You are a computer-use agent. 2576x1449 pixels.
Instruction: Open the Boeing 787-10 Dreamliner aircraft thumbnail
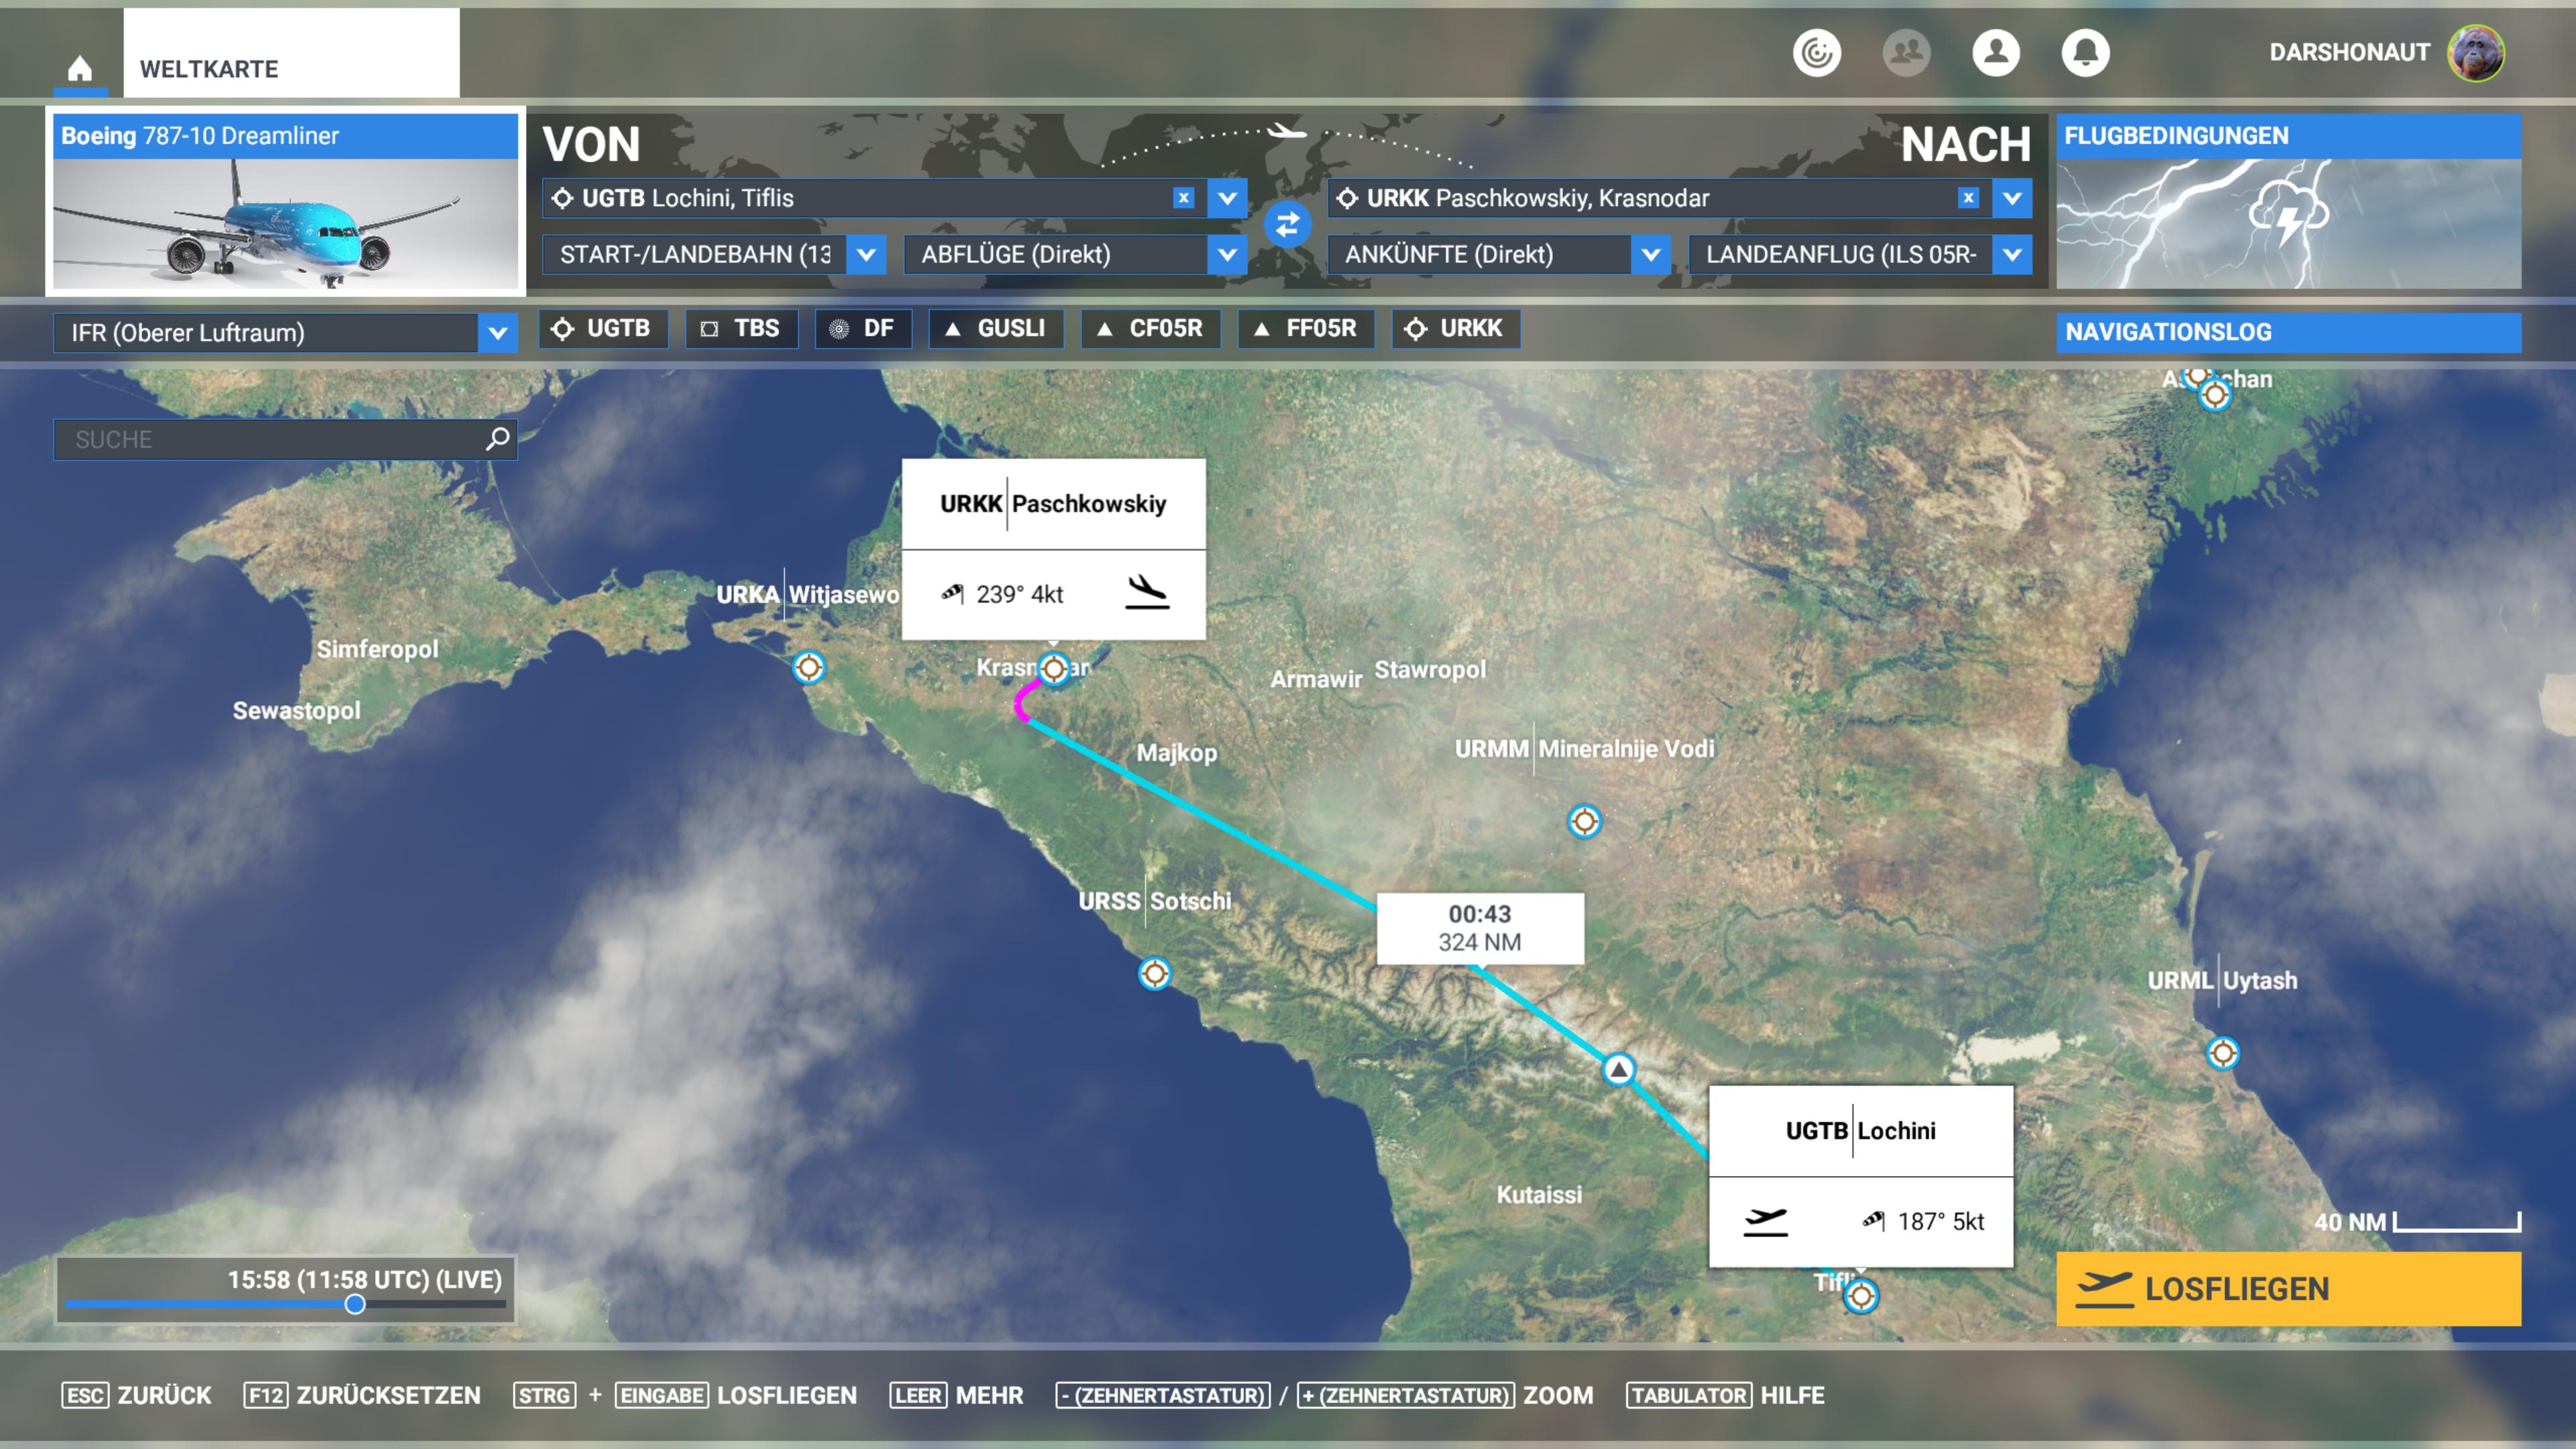coord(285,202)
